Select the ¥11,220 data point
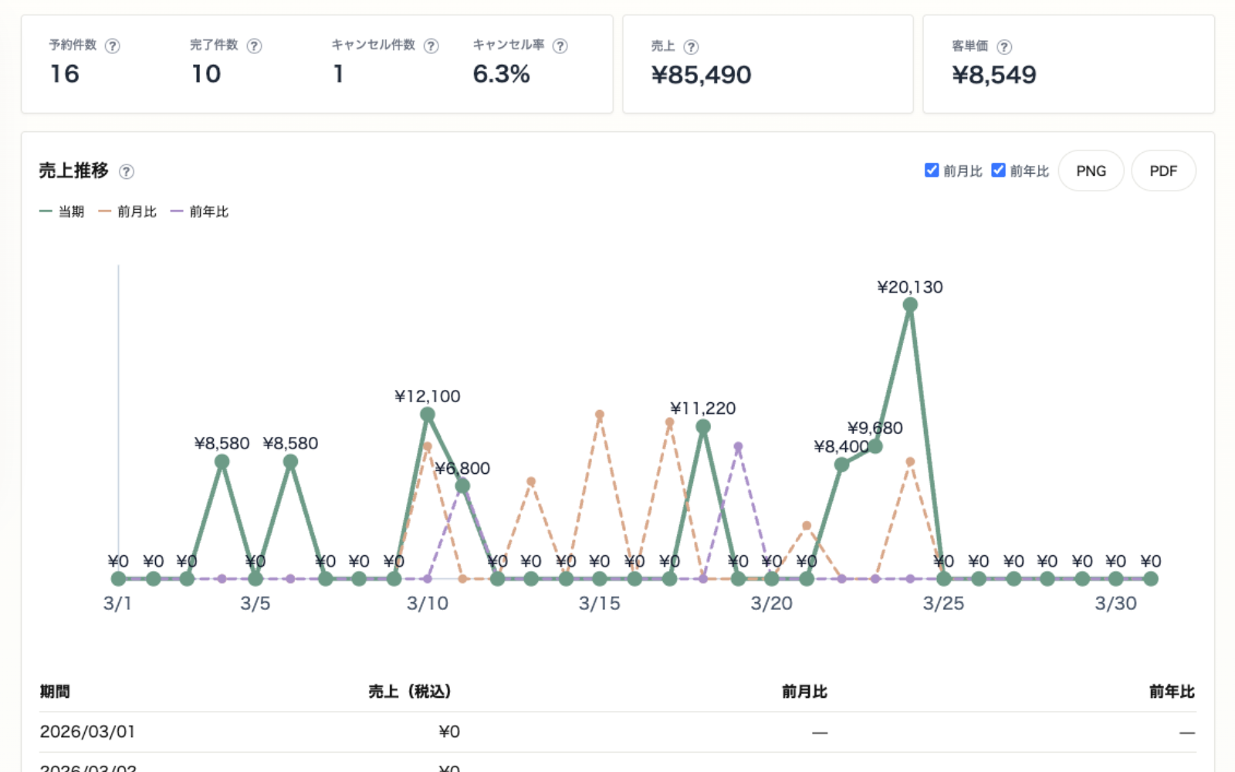The image size is (1235, 772). pos(703,426)
